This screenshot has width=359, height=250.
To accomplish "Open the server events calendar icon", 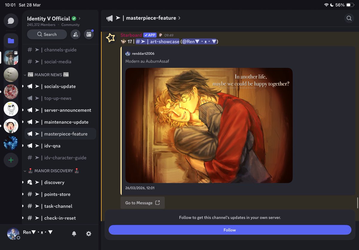I will (89, 34).
